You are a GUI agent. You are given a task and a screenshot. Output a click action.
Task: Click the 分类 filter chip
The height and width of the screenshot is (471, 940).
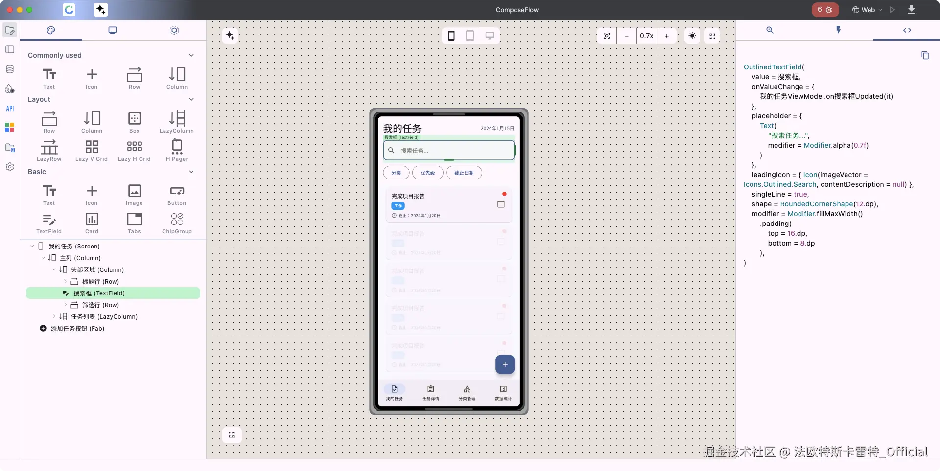coord(396,173)
